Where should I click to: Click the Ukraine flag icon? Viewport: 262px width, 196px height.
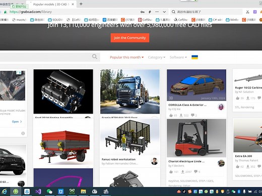click(194, 57)
